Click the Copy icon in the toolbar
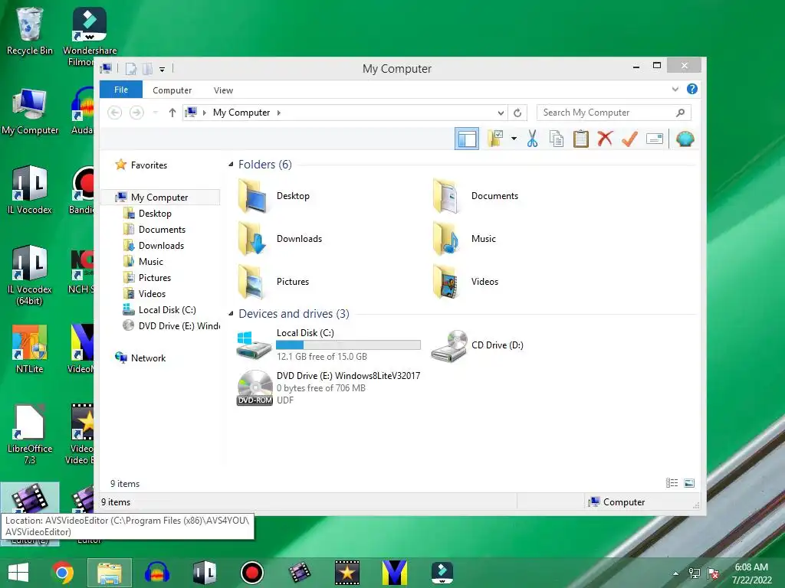 [557, 139]
